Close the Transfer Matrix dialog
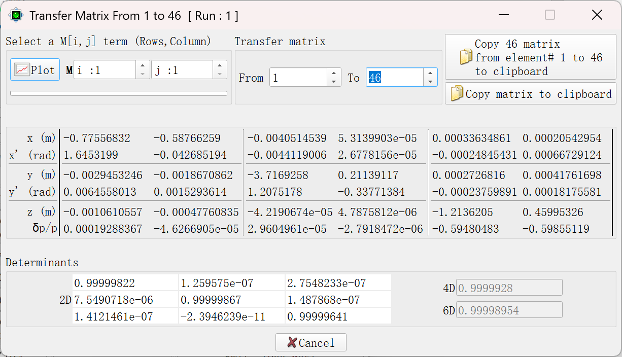Viewport: 622px width, 357px height. point(597,15)
